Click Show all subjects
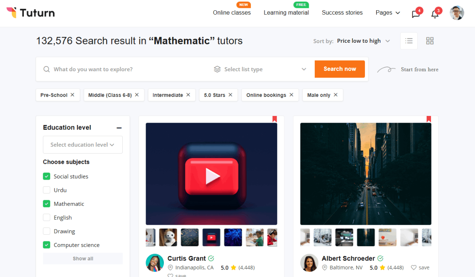 pyautogui.click(x=83, y=258)
